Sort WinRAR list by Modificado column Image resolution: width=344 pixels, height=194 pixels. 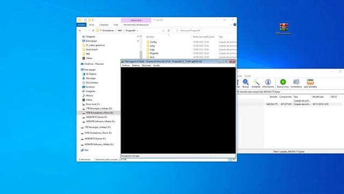click(318, 97)
